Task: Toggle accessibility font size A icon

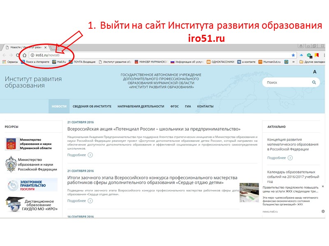Action: (x=315, y=72)
